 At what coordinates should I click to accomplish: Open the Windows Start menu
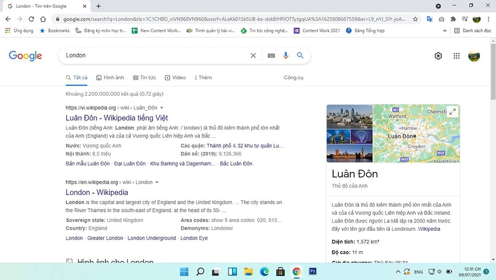click(x=184, y=271)
